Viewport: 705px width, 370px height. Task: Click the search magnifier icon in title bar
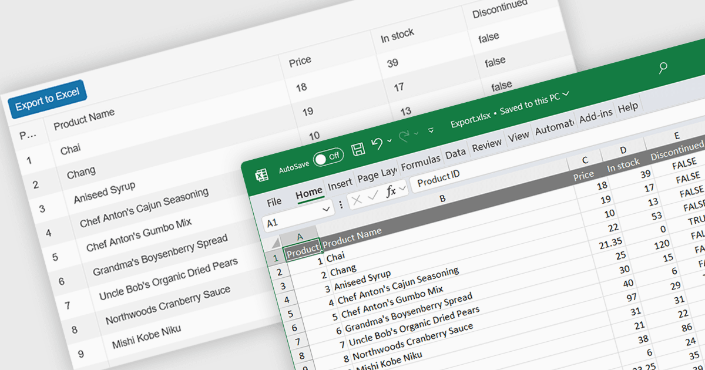click(x=663, y=68)
